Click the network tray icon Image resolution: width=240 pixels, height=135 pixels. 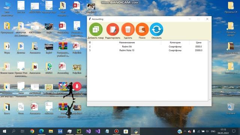coord(198,131)
